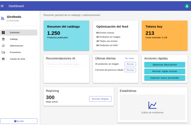The height and width of the screenshot is (125, 191).
Task: Click Revisar reglas activas quick action
Action: (164, 71)
